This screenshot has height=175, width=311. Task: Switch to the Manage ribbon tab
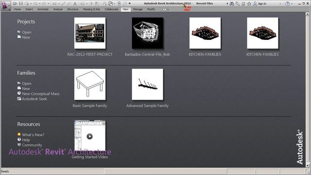point(138,9)
